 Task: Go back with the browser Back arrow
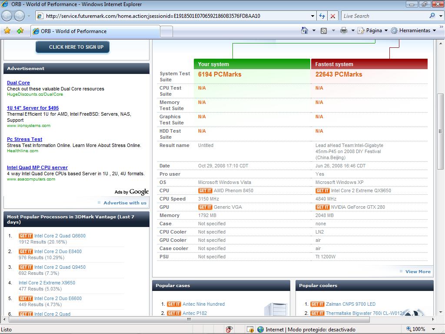(7, 16)
